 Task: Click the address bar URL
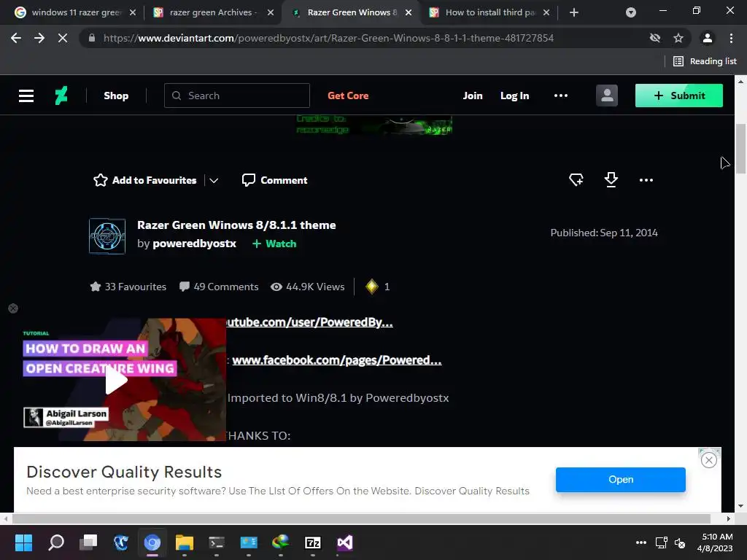tap(329, 38)
